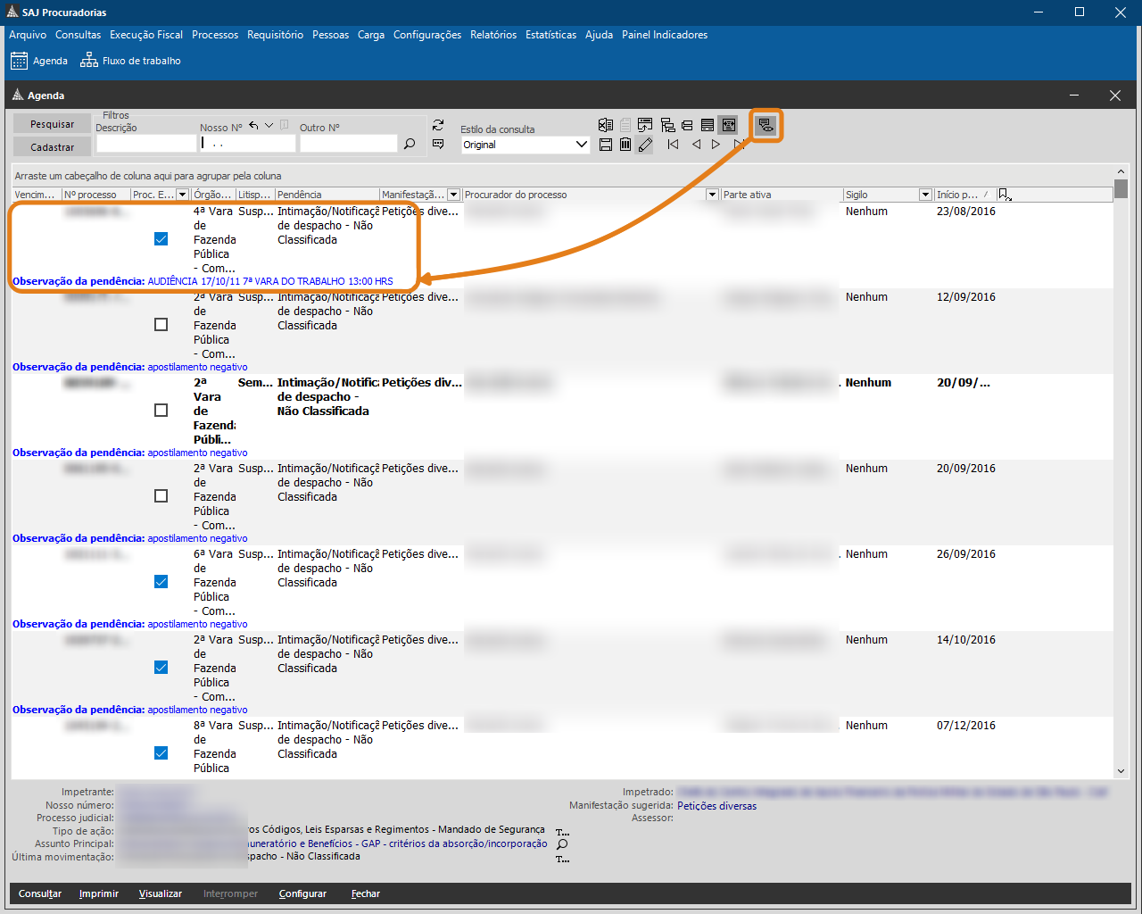Open the Consultas menu
The height and width of the screenshot is (914, 1142).
pos(79,35)
